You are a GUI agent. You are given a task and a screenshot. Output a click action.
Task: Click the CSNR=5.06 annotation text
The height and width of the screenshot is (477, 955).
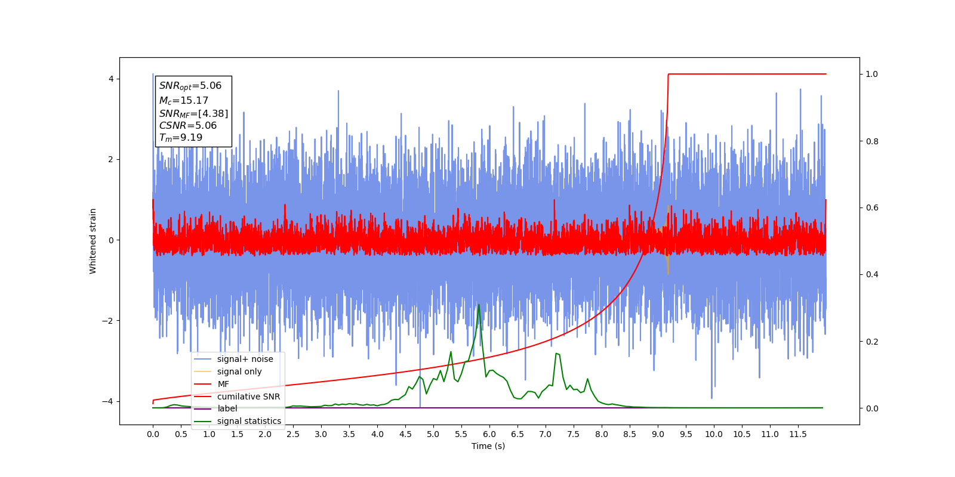click(x=188, y=125)
